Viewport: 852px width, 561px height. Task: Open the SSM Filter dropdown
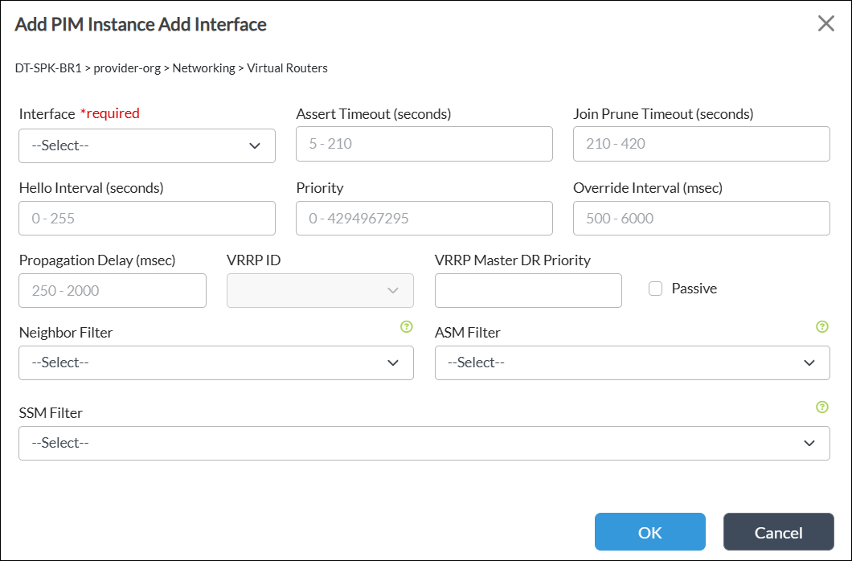(x=424, y=443)
